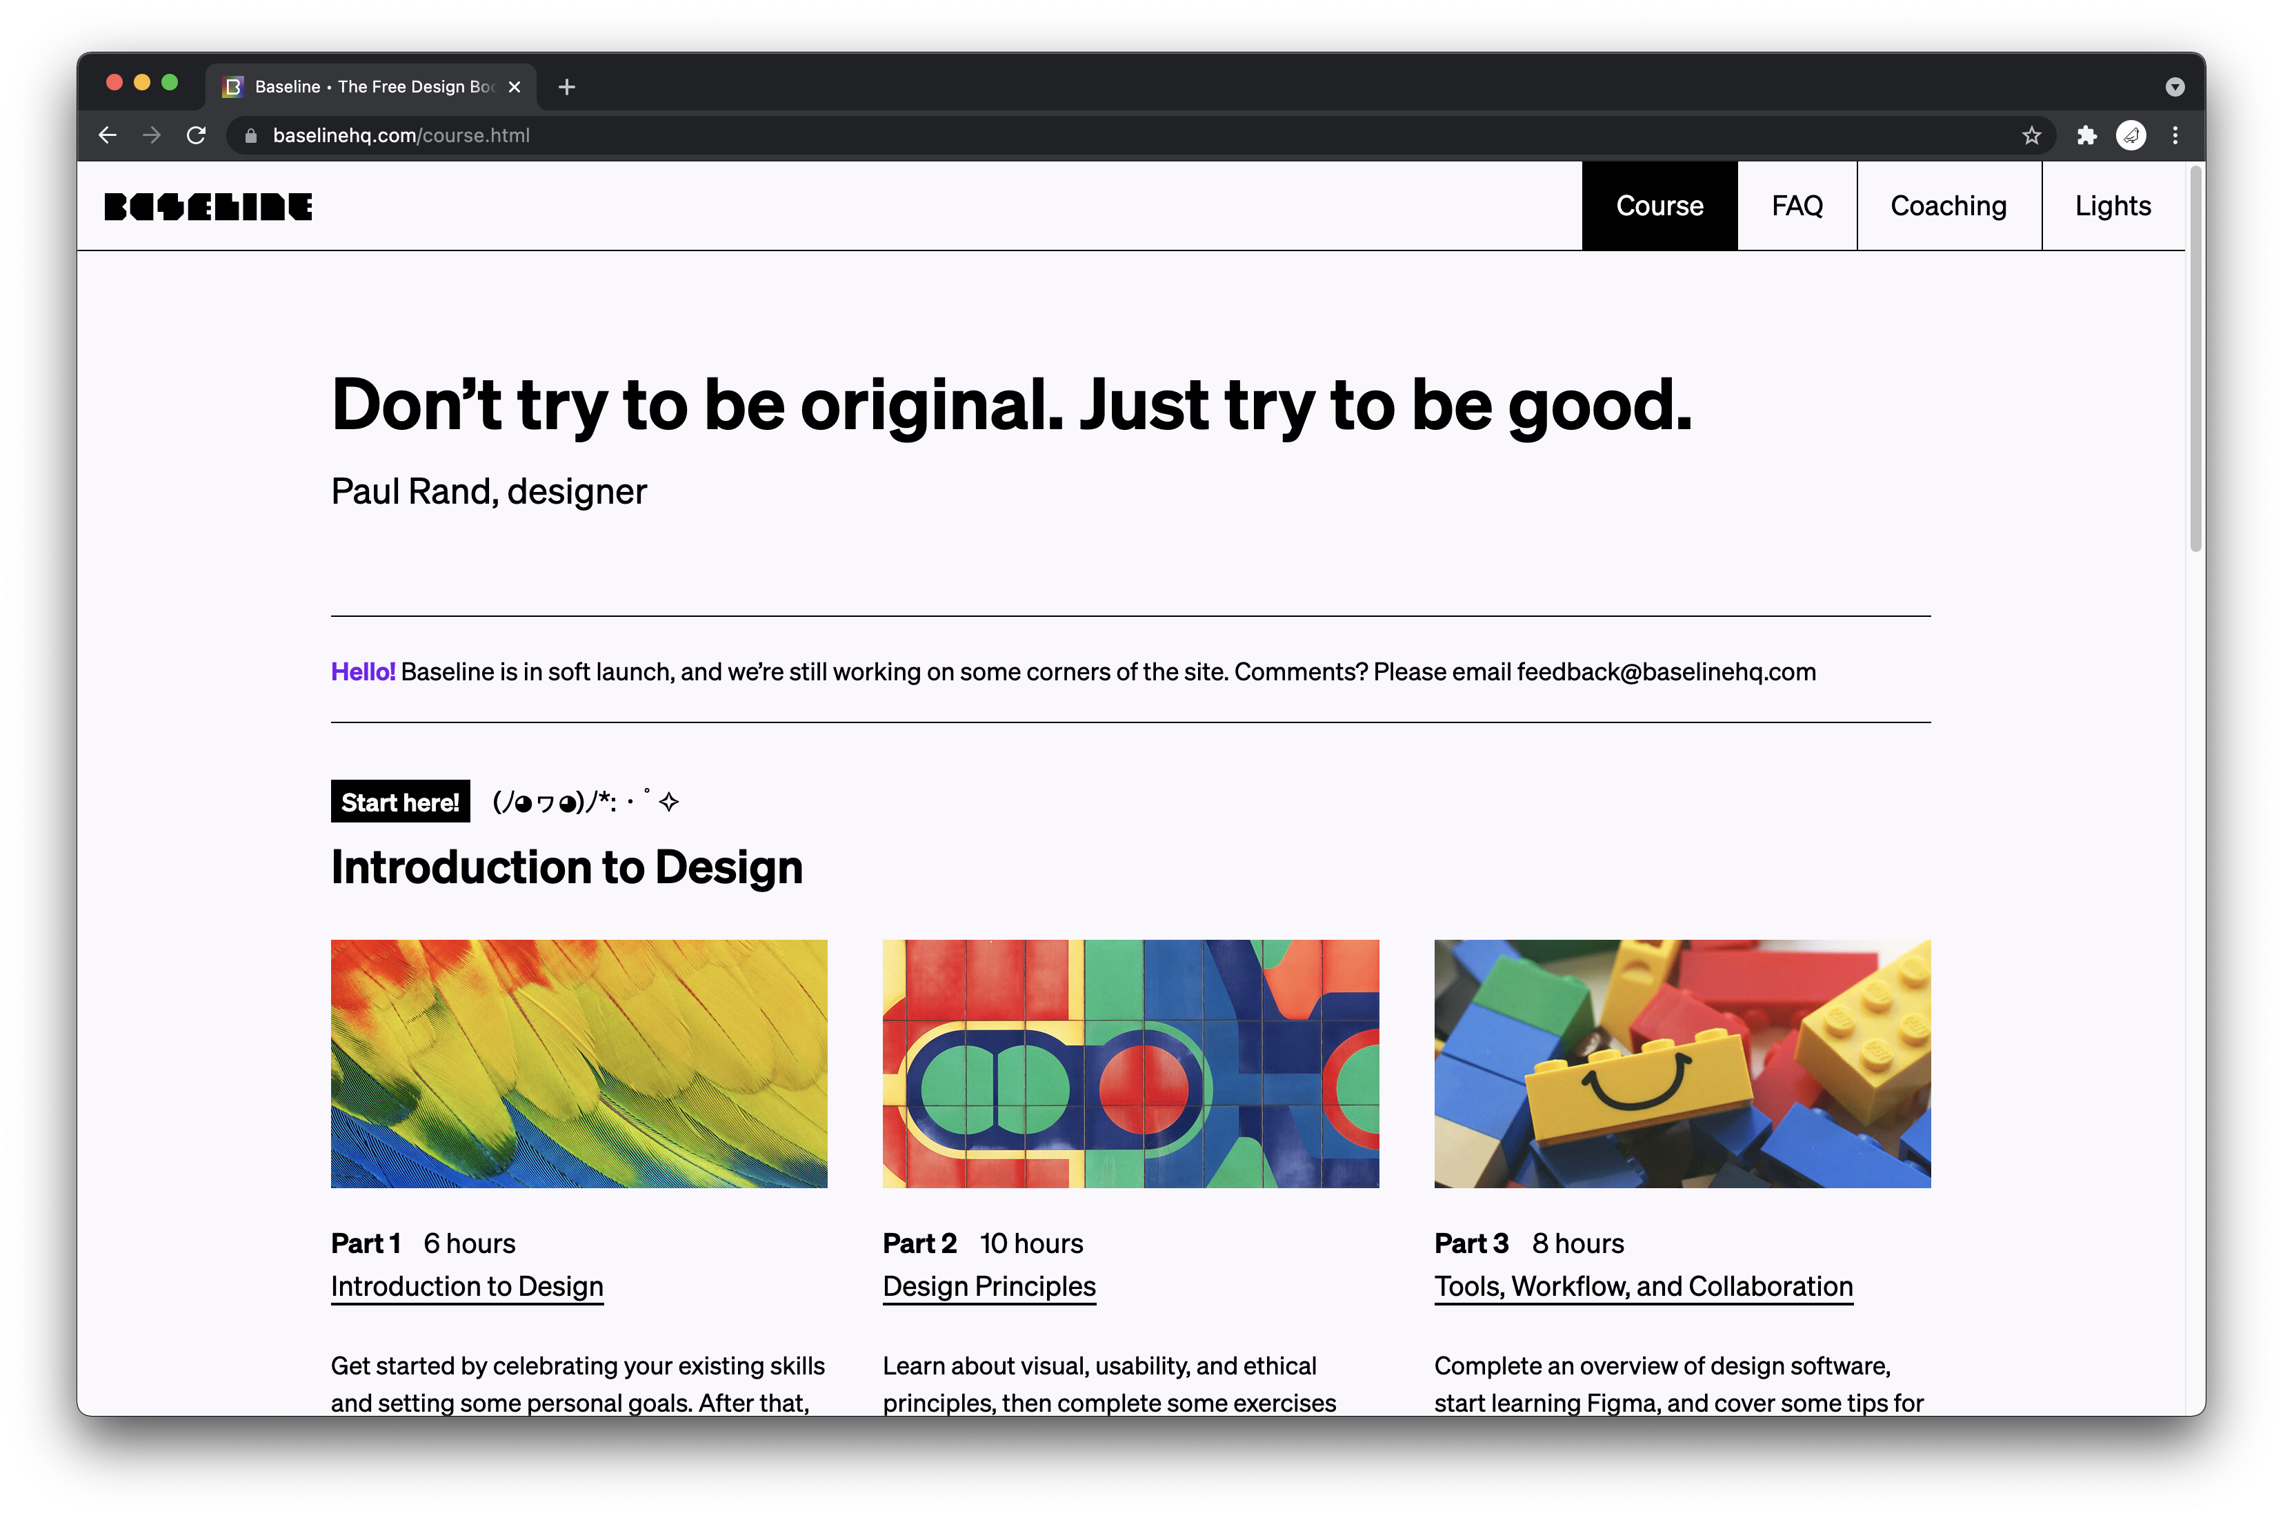Click the padlock site info icon
2283x1518 pixels.
click(x=250, y=135)
